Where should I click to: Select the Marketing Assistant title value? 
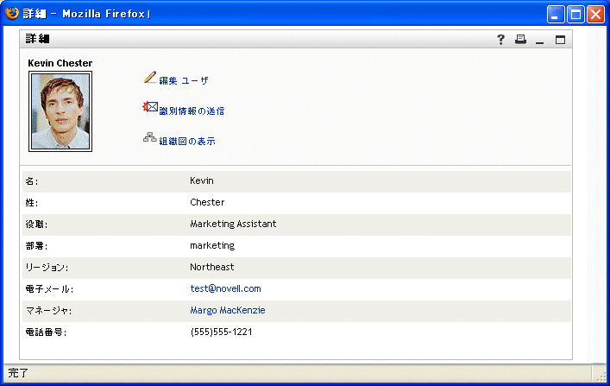233,224
